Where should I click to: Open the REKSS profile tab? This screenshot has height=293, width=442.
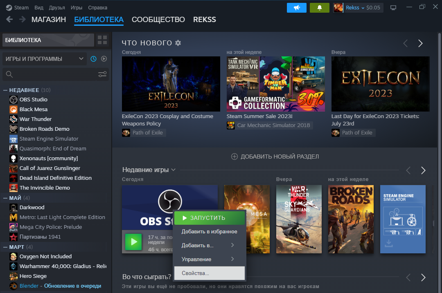point(204,20)
